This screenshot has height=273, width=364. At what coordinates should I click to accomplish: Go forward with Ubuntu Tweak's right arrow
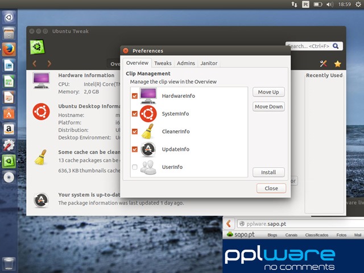tap(49, 64)
